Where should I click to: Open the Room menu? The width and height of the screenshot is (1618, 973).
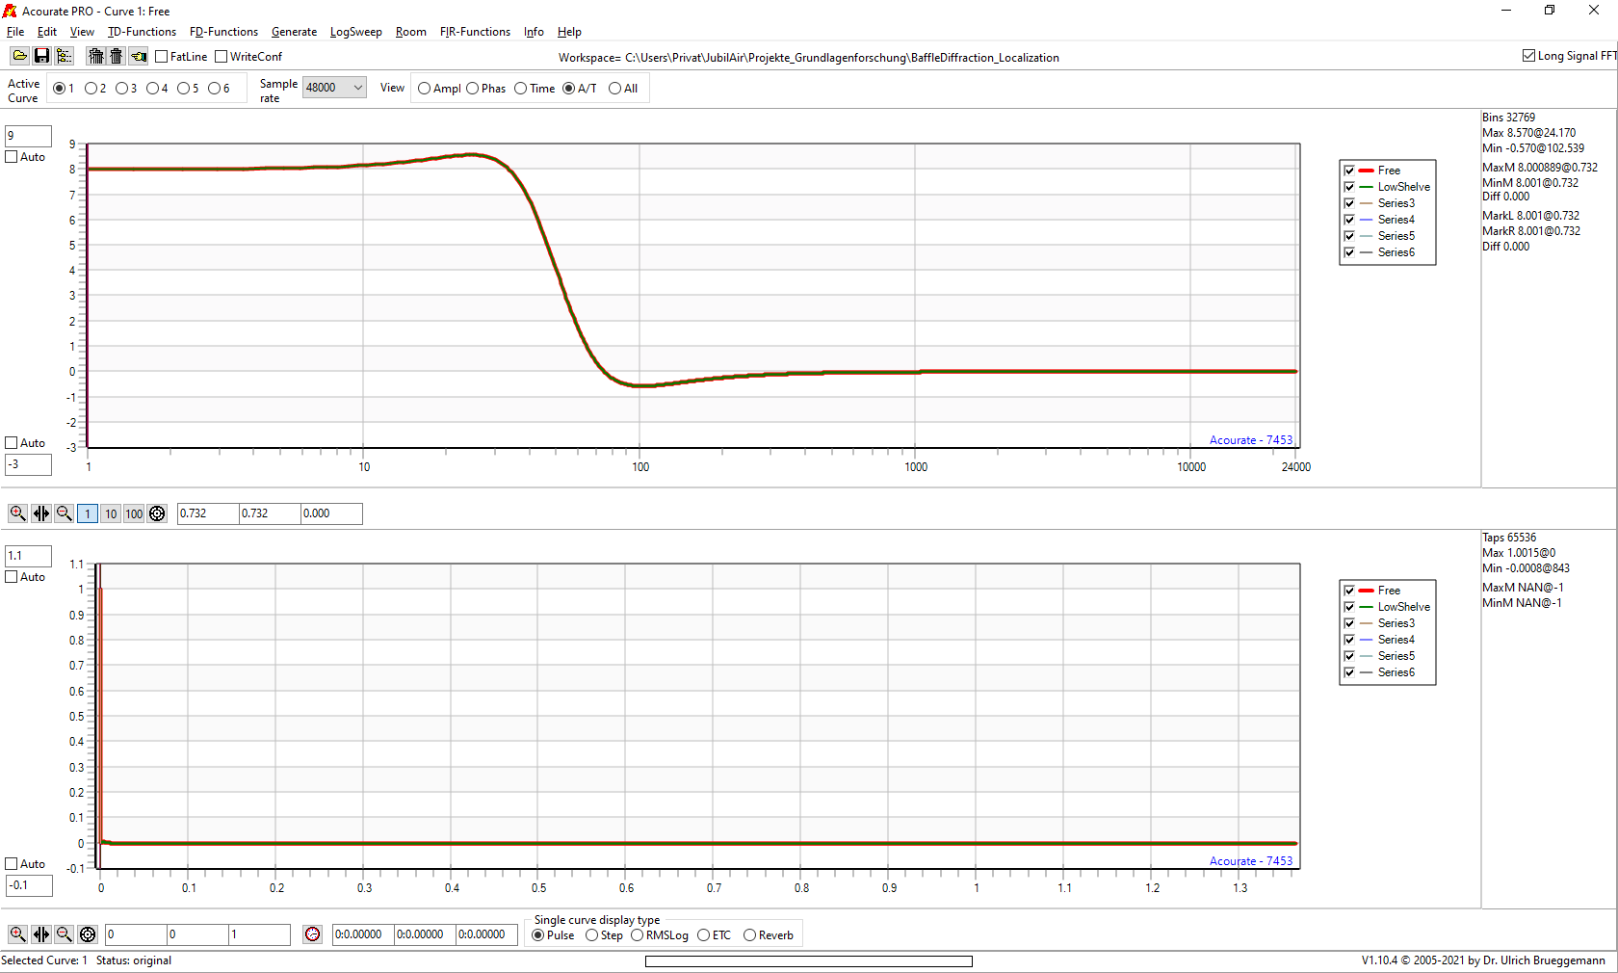click(x=410, y=32)
